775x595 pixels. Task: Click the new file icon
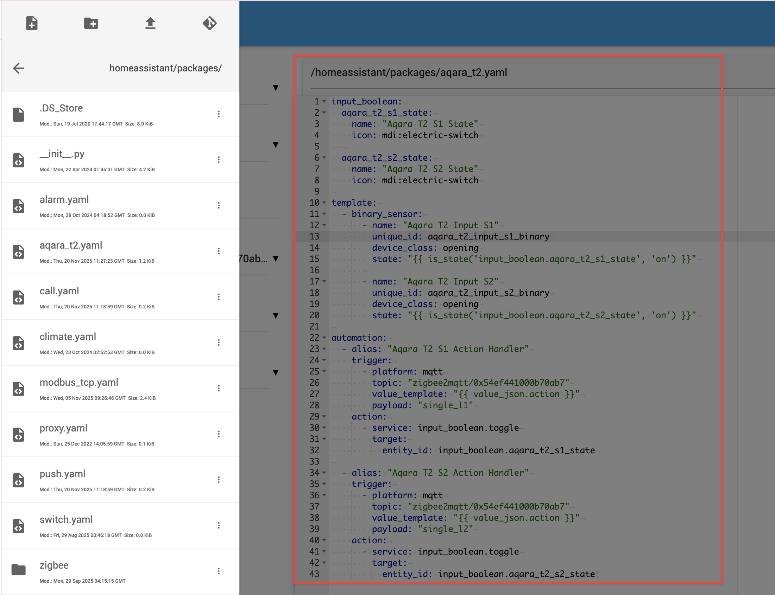[x=32, y=23]
